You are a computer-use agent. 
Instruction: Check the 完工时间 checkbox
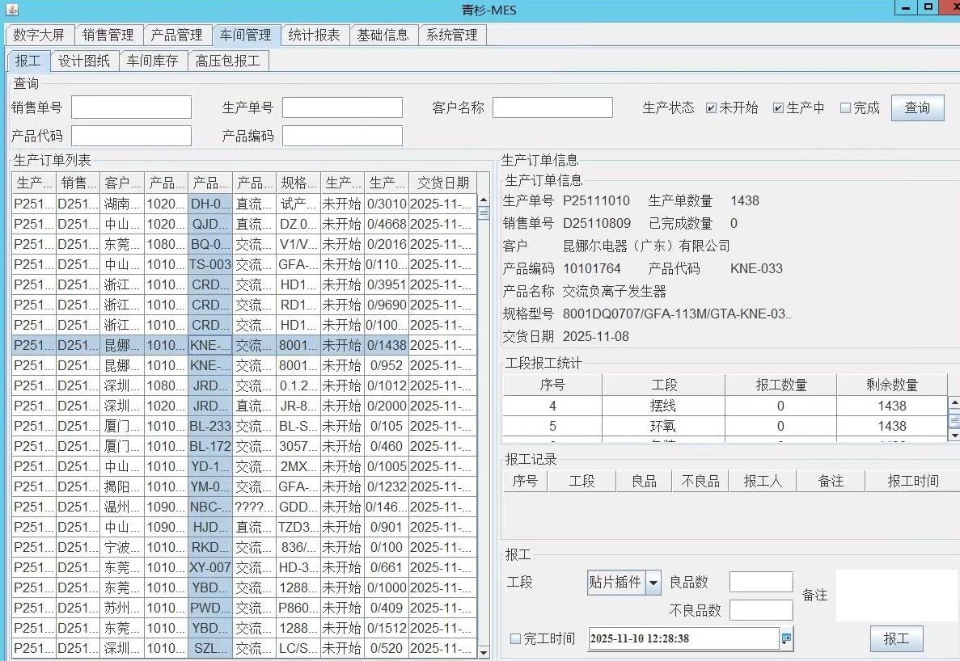[x=515, y=639]
